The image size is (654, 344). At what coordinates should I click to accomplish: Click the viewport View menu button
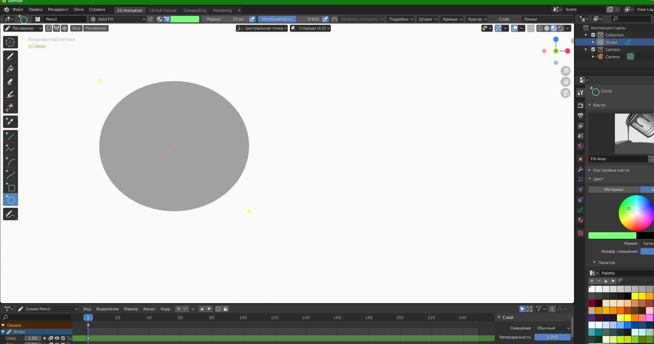(76, 28)
